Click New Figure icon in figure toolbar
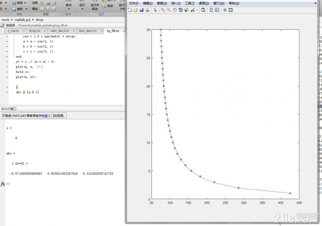Screen dimensions: 322x226 [130, 10]
